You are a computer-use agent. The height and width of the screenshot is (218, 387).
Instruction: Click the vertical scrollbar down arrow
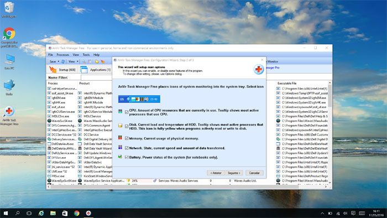[330, 183]
